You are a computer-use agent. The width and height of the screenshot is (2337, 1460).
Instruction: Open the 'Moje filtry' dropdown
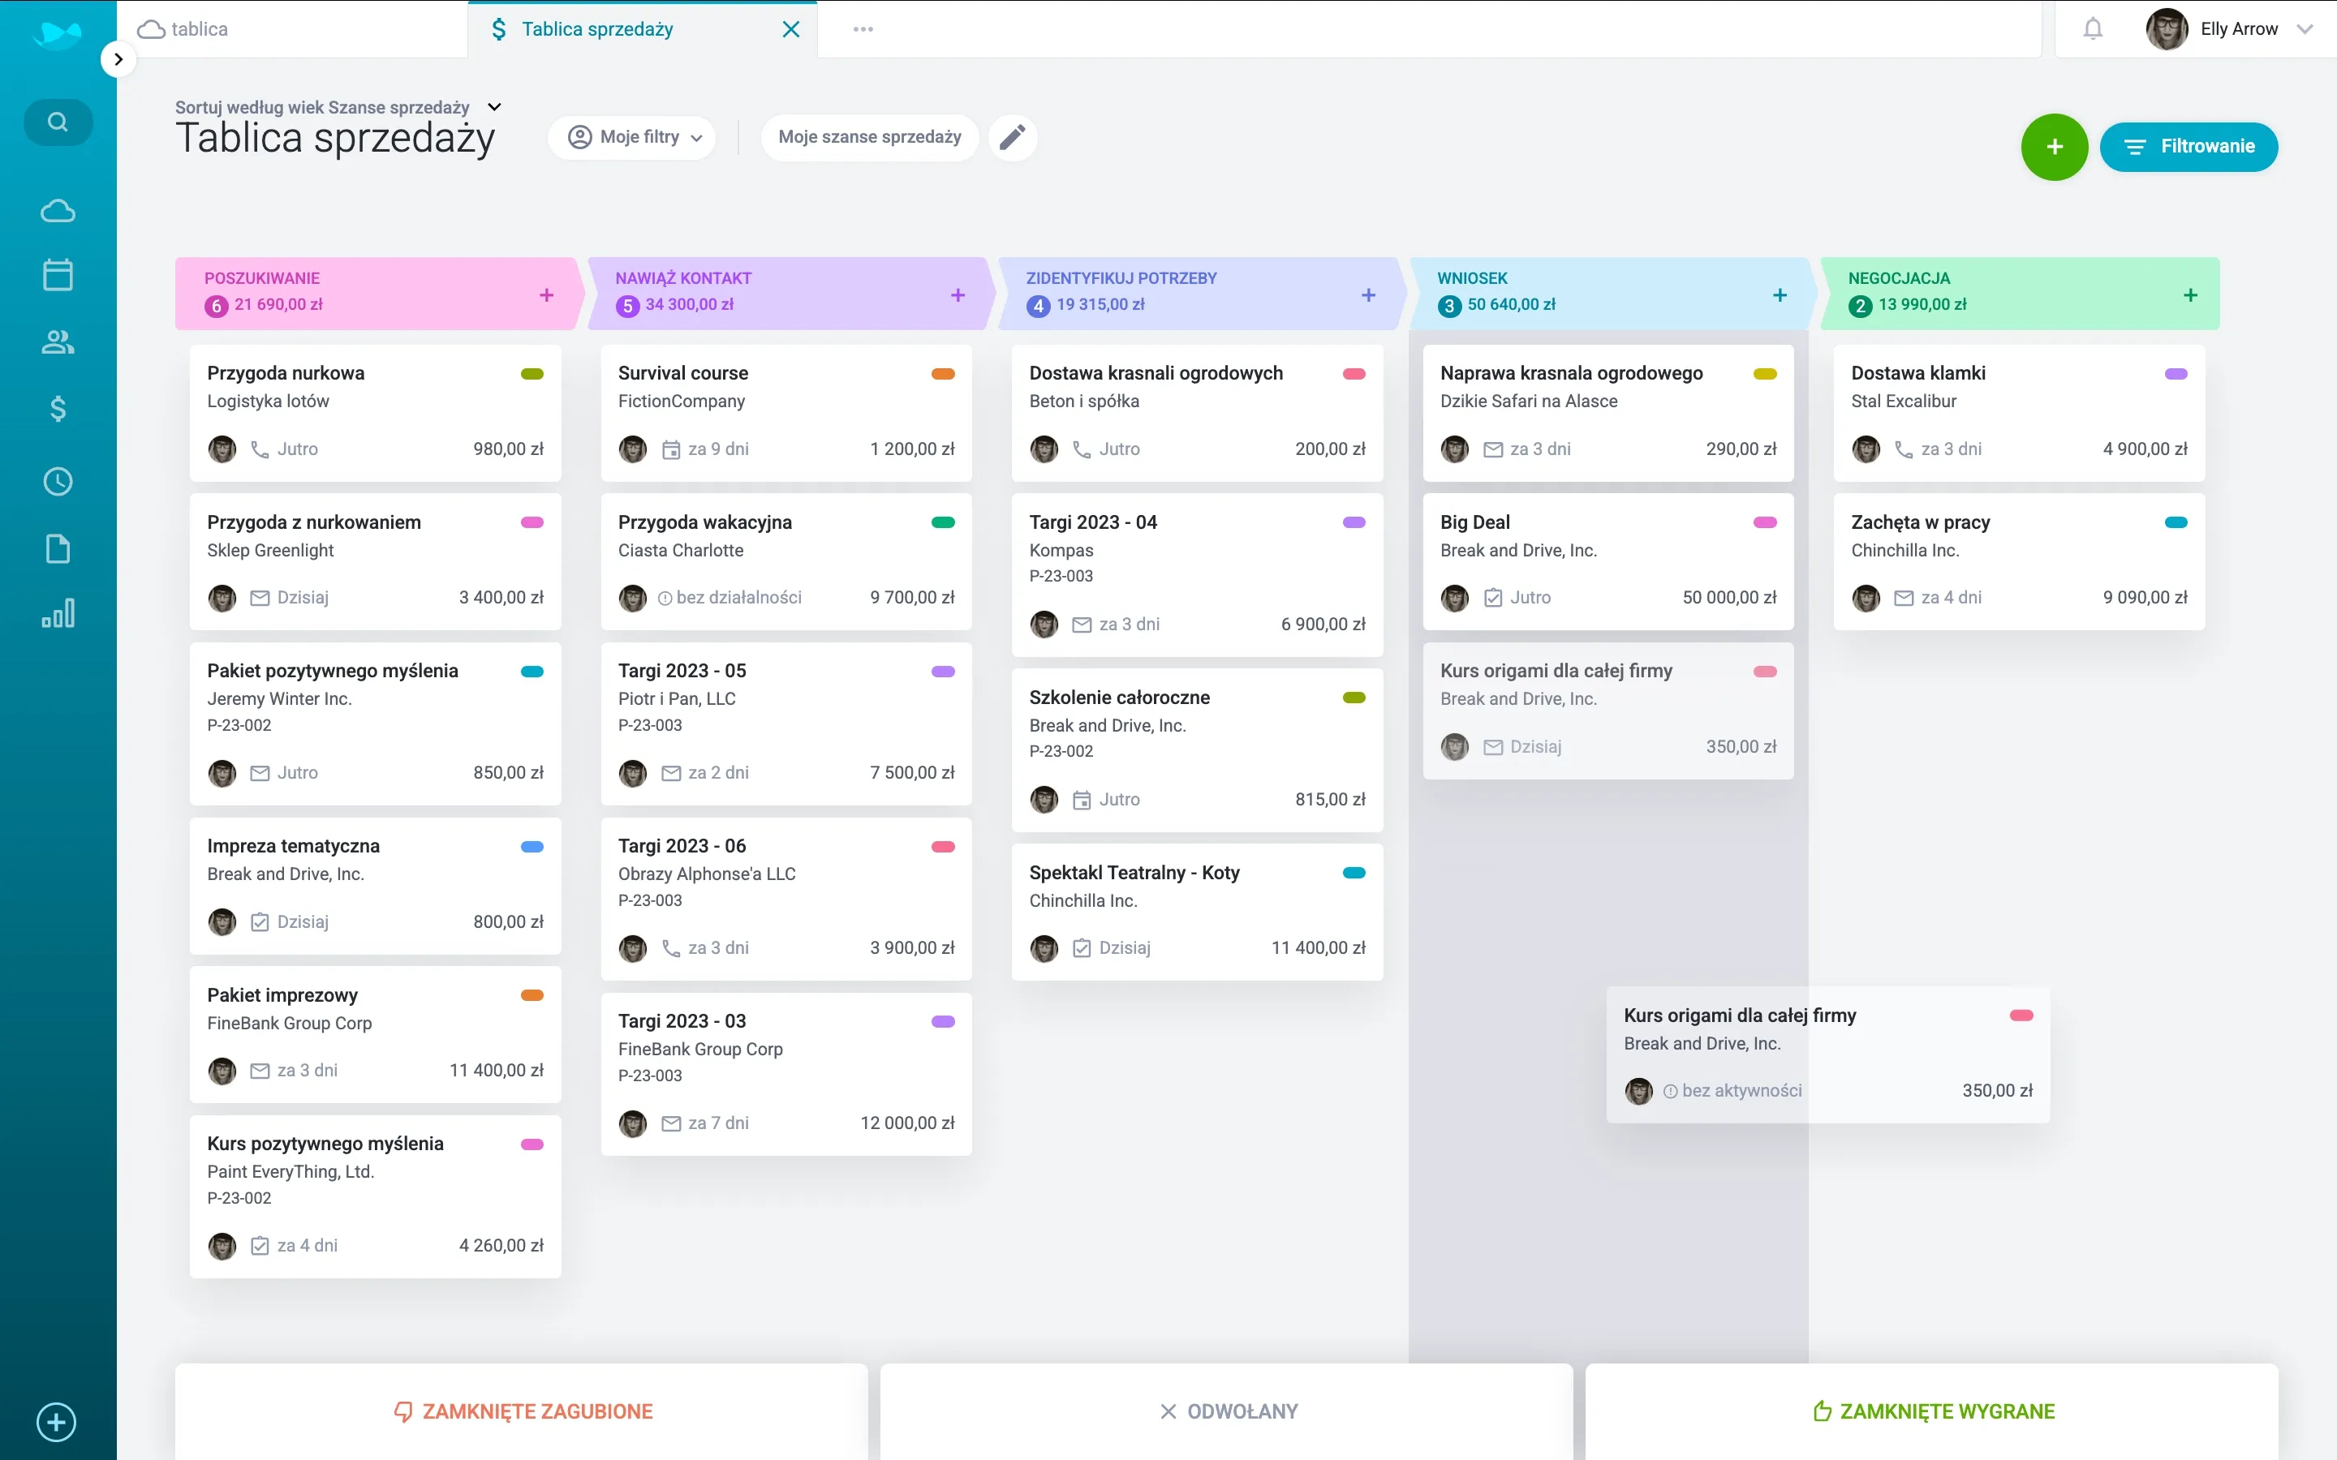click(633, 137)
